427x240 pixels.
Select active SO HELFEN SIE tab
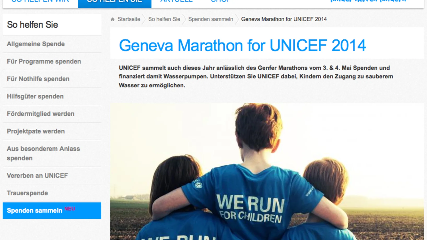(x=115, y=3)
